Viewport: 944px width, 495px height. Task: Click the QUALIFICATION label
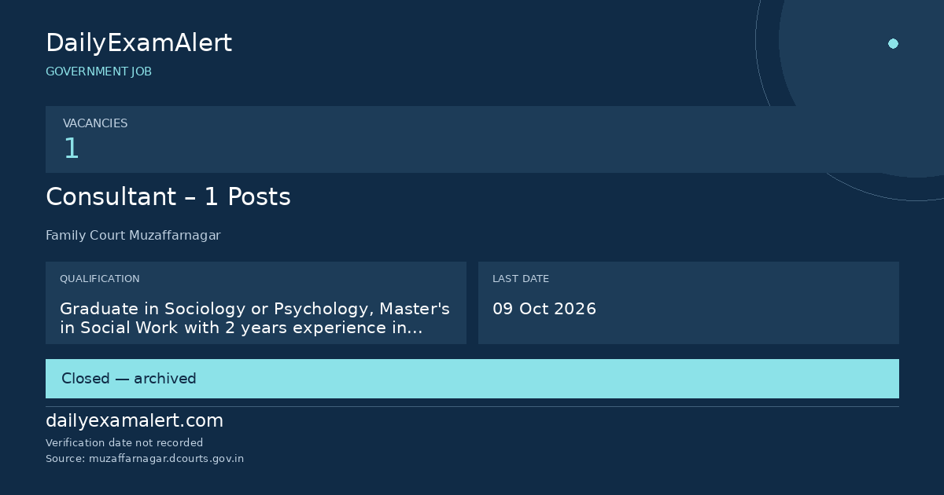[100, 279]
